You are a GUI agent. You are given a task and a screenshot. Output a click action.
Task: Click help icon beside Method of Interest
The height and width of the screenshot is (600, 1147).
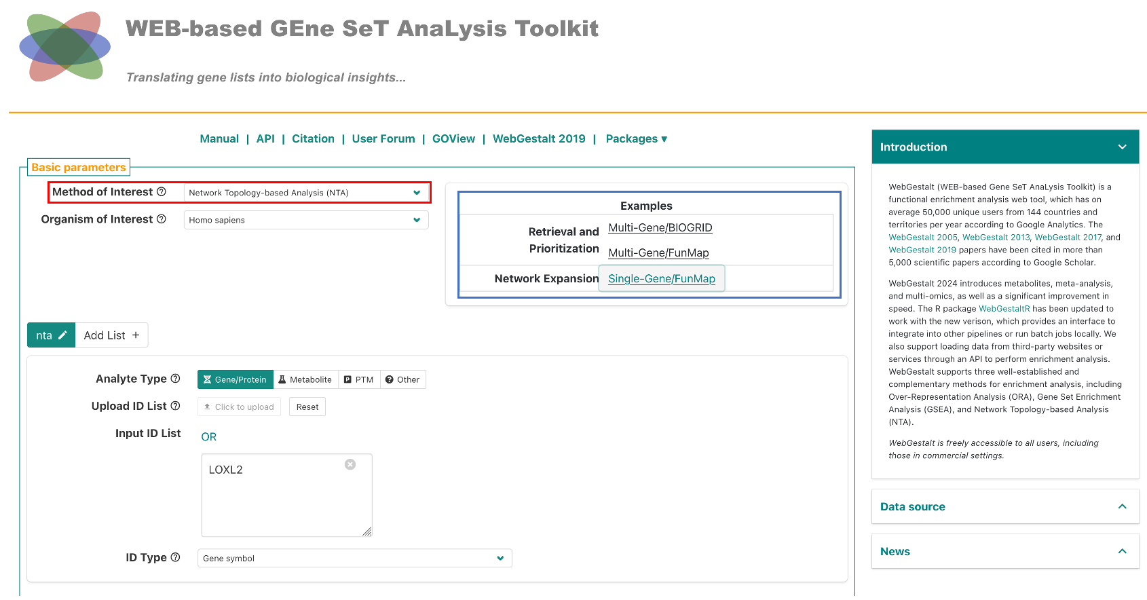162,192
